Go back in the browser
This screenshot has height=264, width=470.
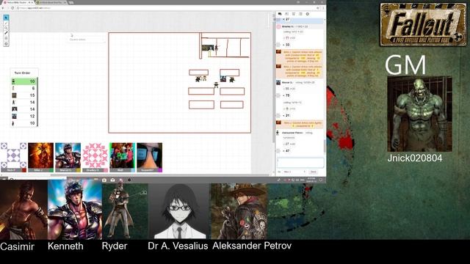coord(3,8)
